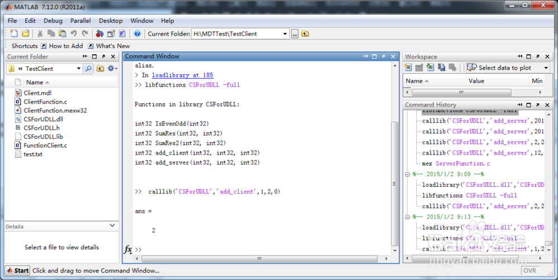
Task: Open the Current Folder path dropdown
Action: [x=285, y=34]
